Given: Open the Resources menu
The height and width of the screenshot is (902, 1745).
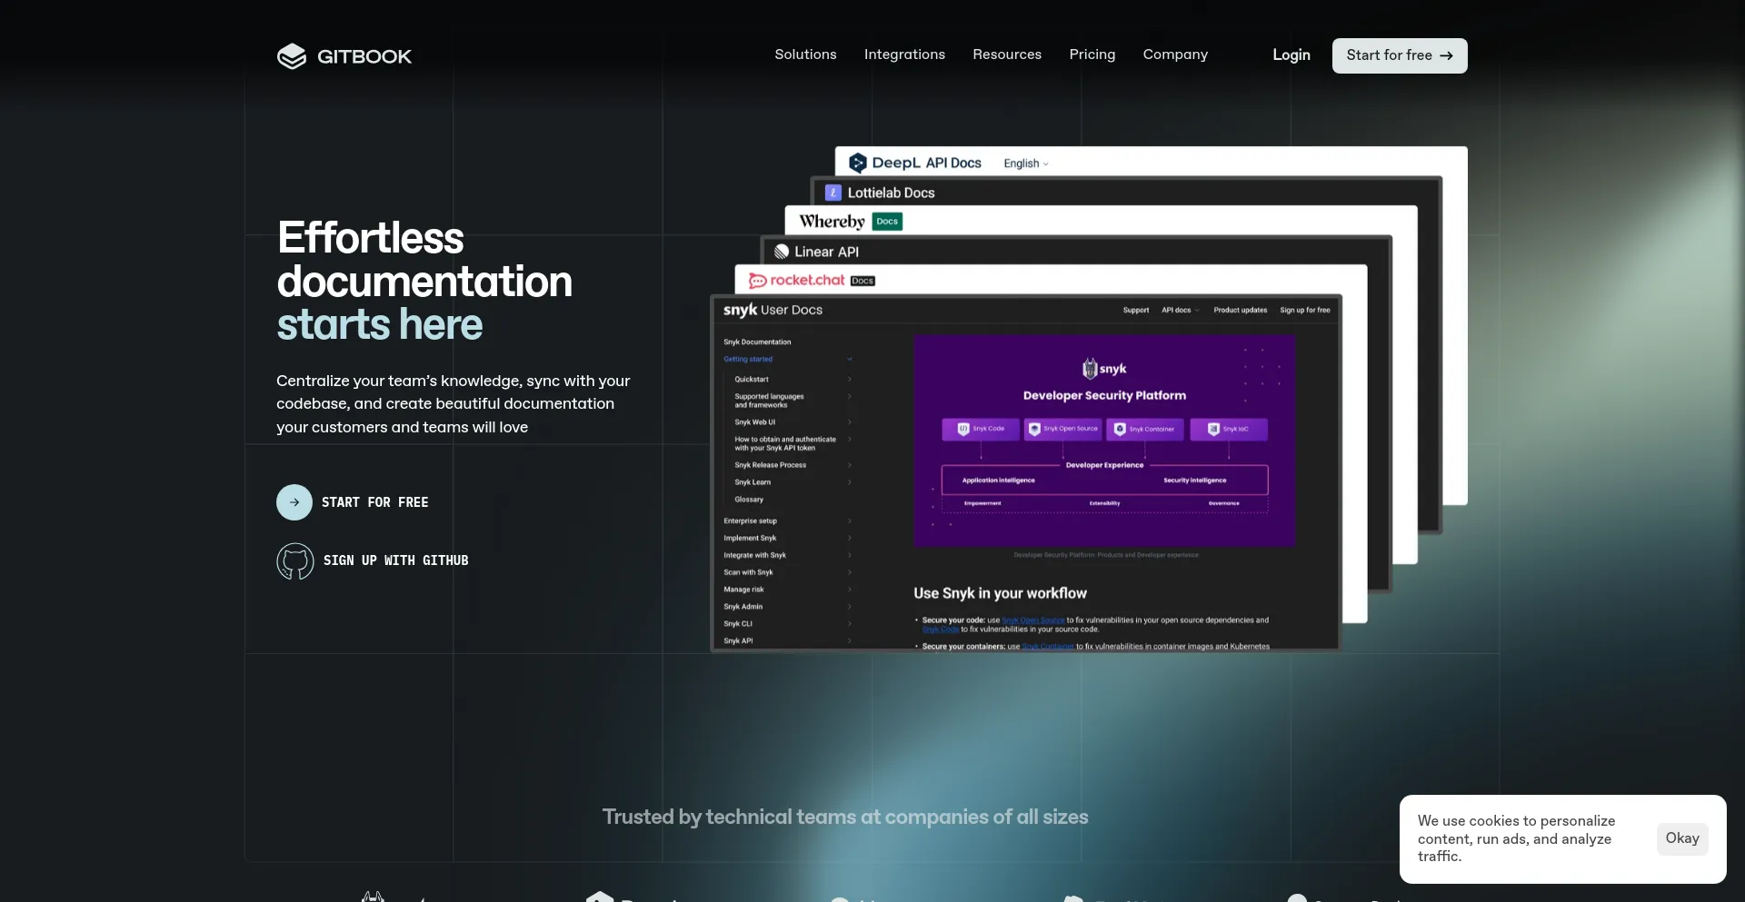Looking at the screenshot, I should pyautogui.click(x=1007, y=55).
